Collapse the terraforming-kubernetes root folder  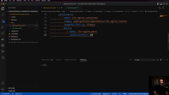tap(20, 14)
